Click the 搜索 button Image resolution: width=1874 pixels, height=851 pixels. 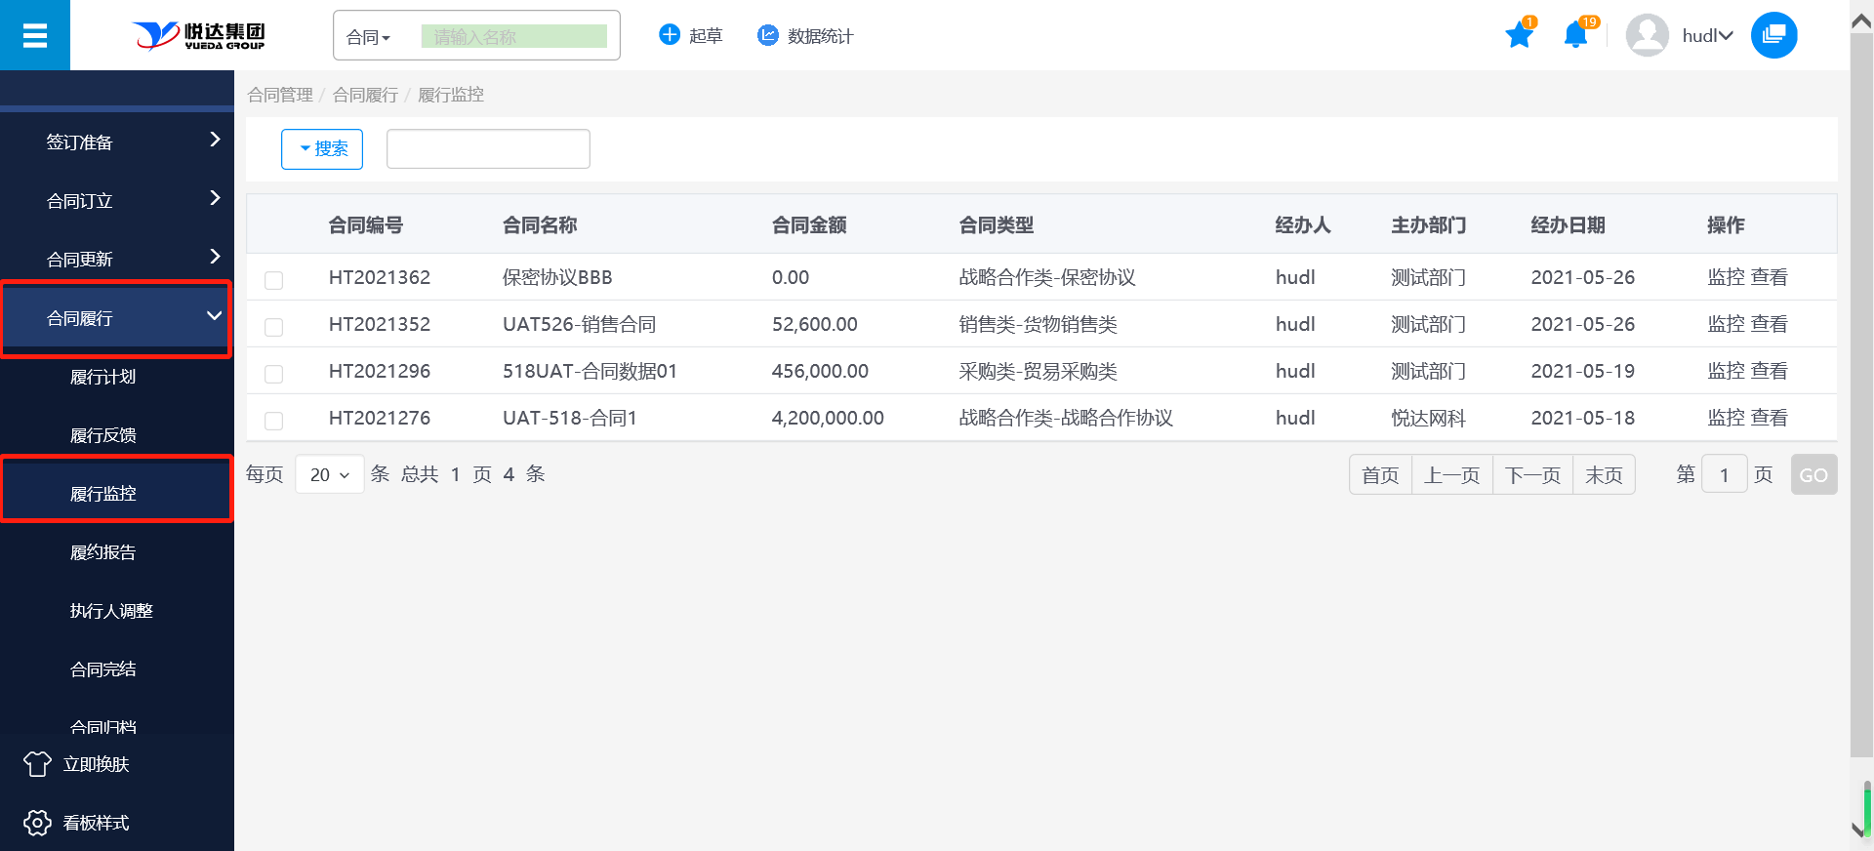pos(322,148)
